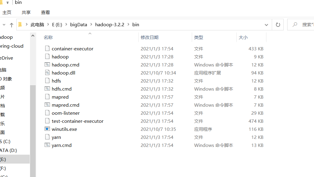Open the winutils.exe application
The image size is (314, 177).
[x=64, y=129]
